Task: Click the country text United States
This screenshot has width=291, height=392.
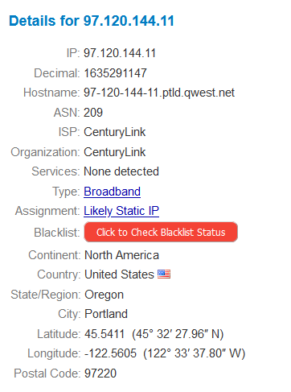Action: coord(119,274)
